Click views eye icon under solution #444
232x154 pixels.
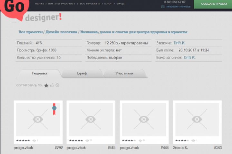pyautogui.click(x=140, y=141)
